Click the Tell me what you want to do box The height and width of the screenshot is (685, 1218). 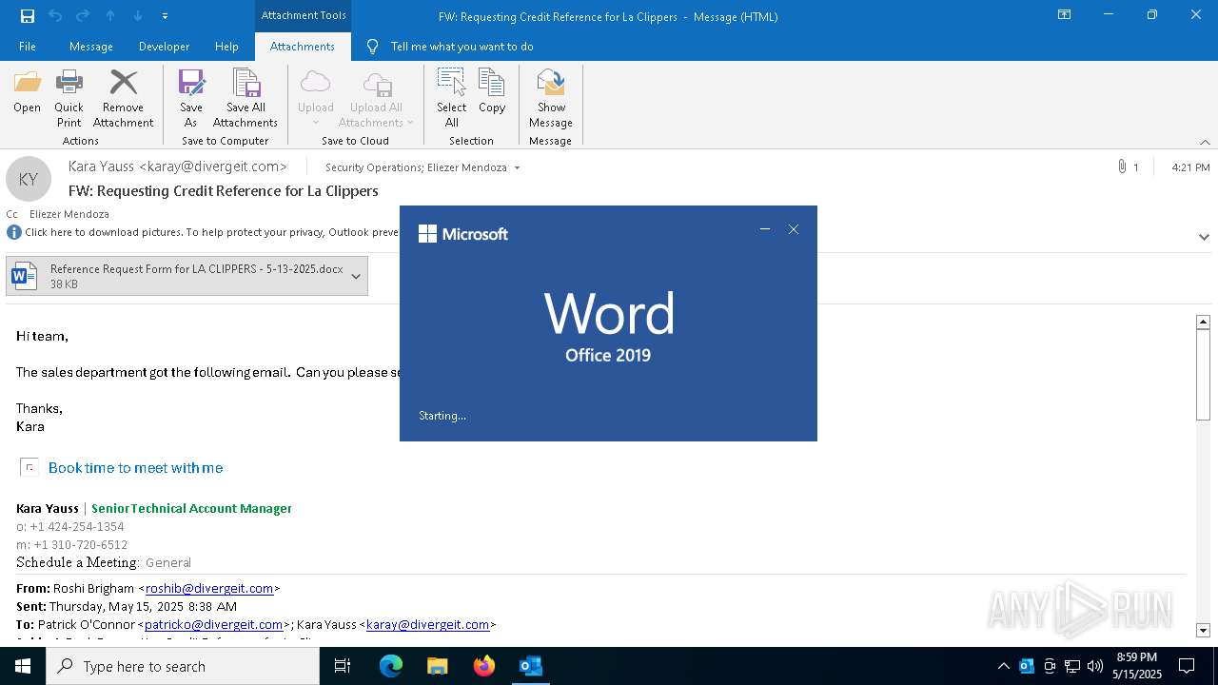click(462, 47)
